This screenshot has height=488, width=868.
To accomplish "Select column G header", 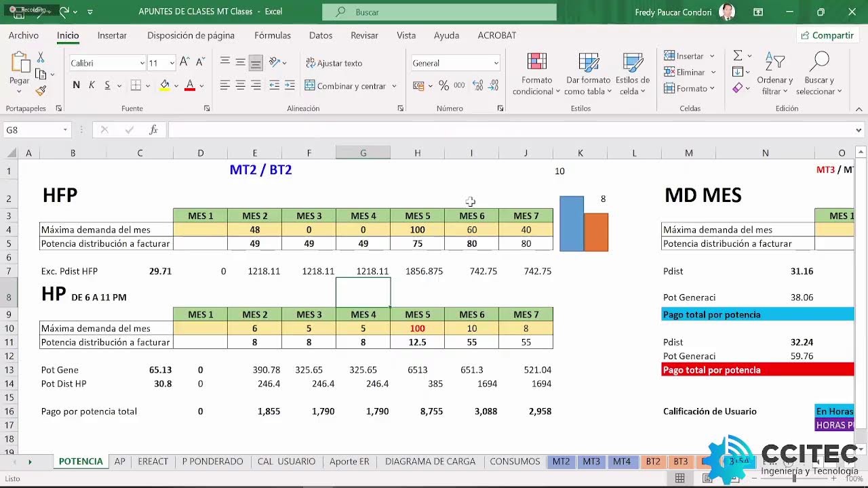I will point(363,153).
